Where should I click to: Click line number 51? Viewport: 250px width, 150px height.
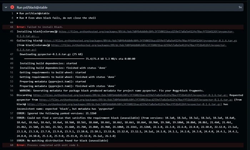pos(12,72)
